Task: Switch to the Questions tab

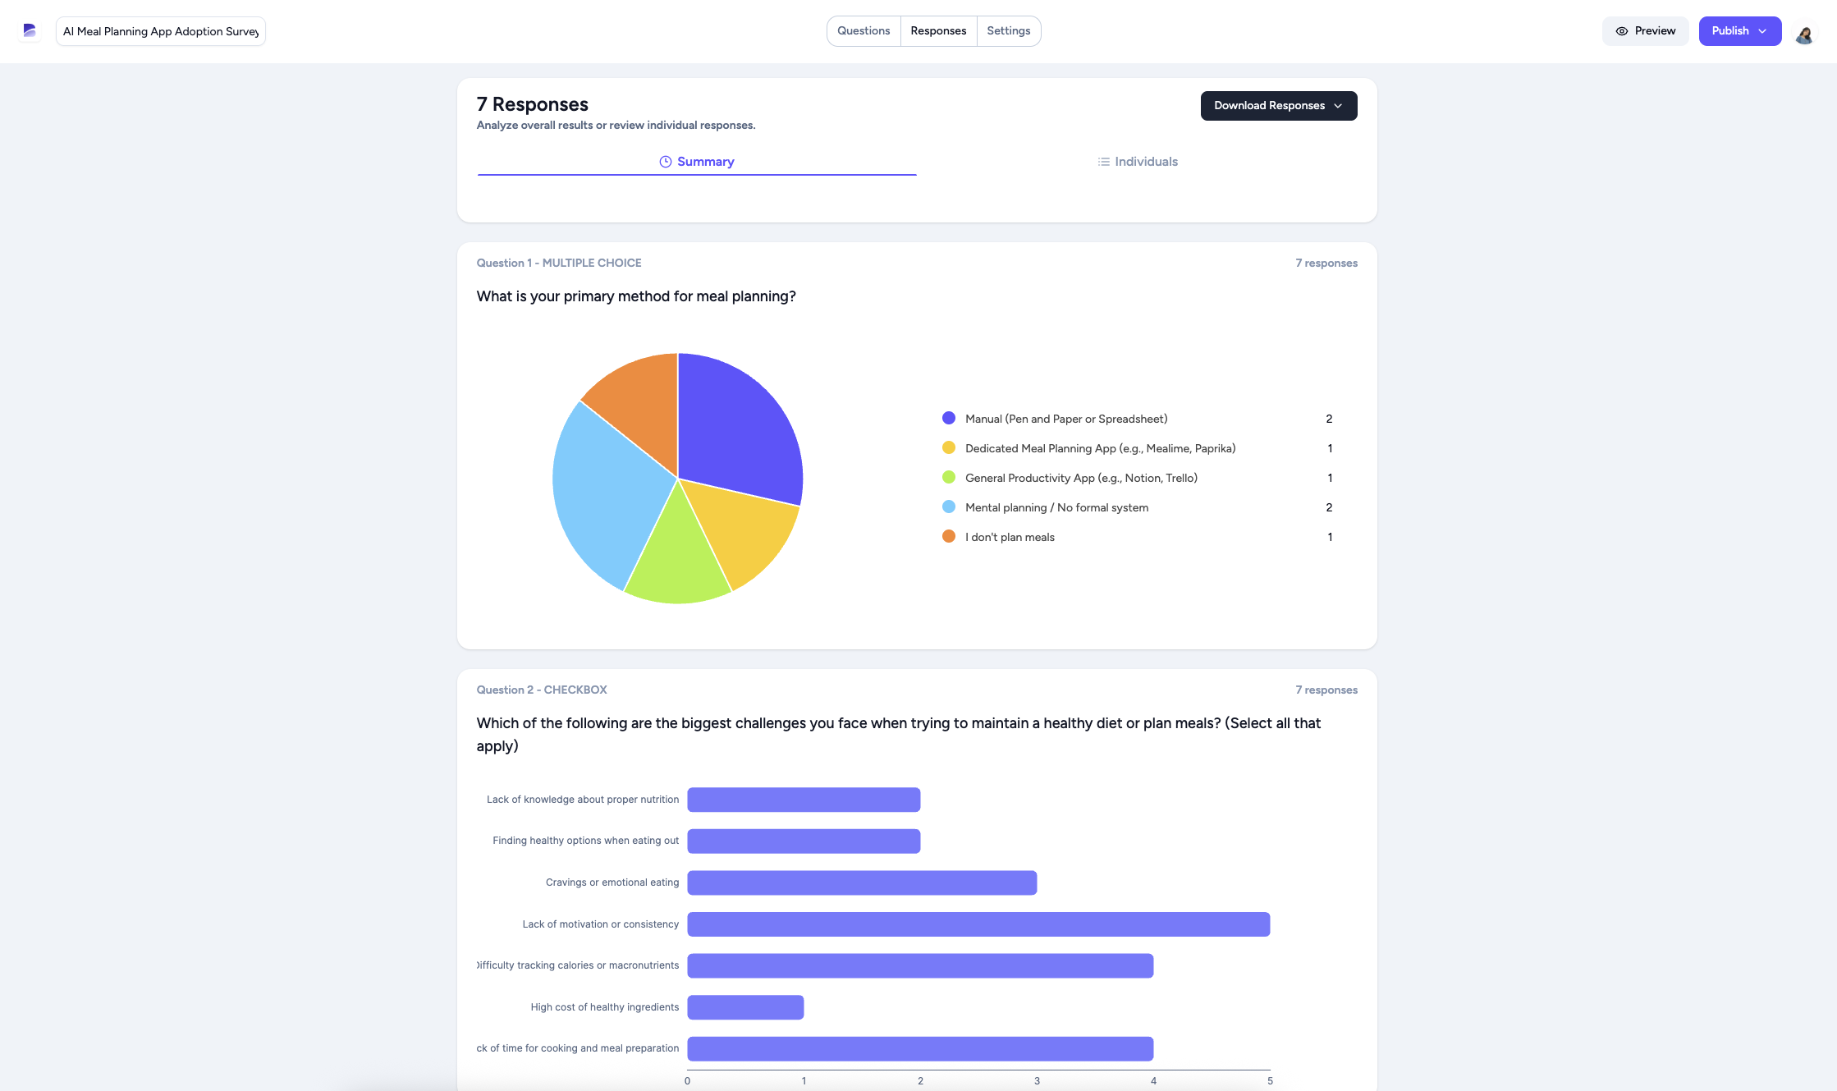Action: pos(864,31)
